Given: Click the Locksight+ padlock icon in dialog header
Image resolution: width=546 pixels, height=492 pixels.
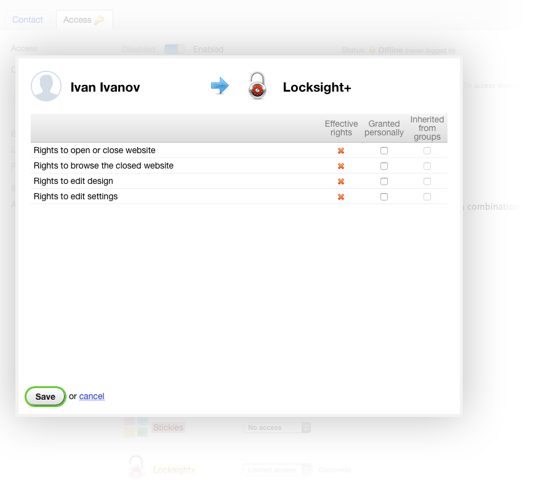Looking at the screenshot, I should point(257,86).
